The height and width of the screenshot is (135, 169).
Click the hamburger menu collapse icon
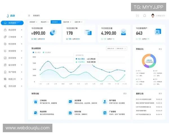29,15
